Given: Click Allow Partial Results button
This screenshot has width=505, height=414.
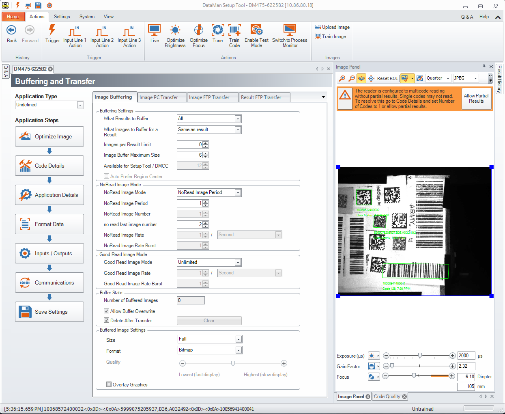Looking at the screenshot, I should click(x=476, y=99).
